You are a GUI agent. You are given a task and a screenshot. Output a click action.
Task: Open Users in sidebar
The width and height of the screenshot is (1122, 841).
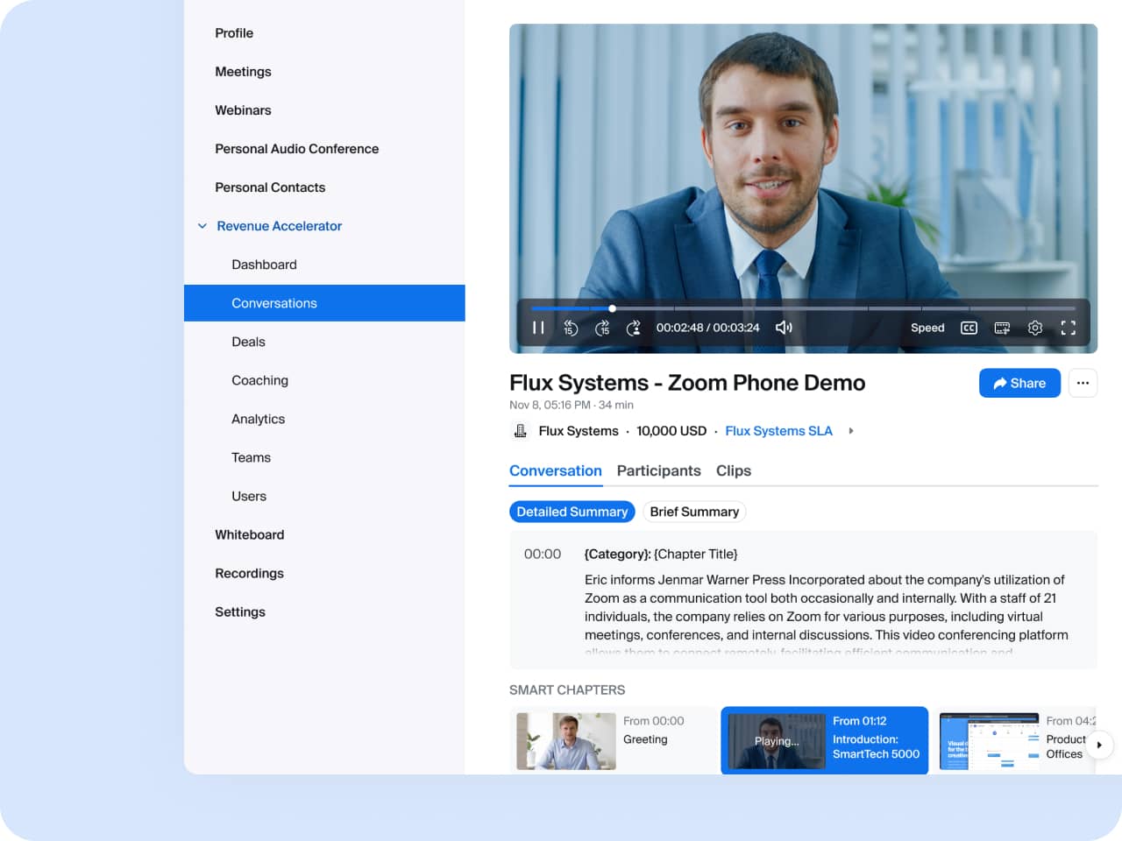(249, 496)
